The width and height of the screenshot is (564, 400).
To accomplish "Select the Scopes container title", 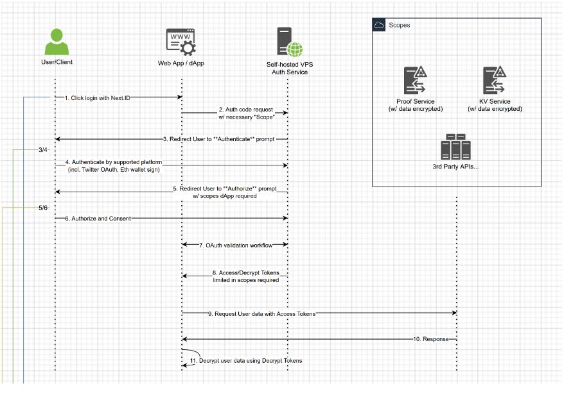I will tap(400, 26).
